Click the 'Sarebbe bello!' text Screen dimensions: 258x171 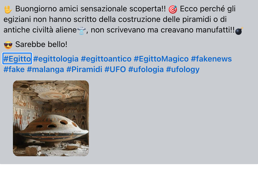[41, 44]
